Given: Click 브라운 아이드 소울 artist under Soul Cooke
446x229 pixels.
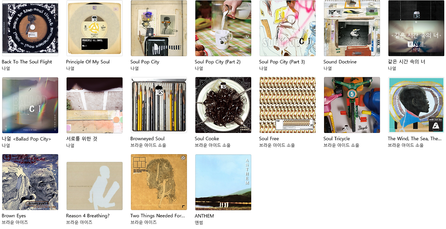Looking at the screenshot, I should tap(213, 145).
